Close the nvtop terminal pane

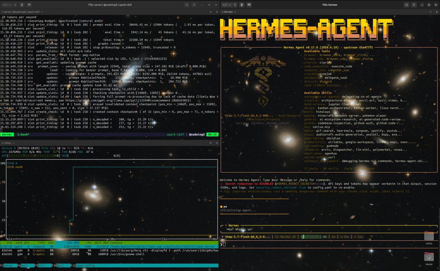pos(217,143)
